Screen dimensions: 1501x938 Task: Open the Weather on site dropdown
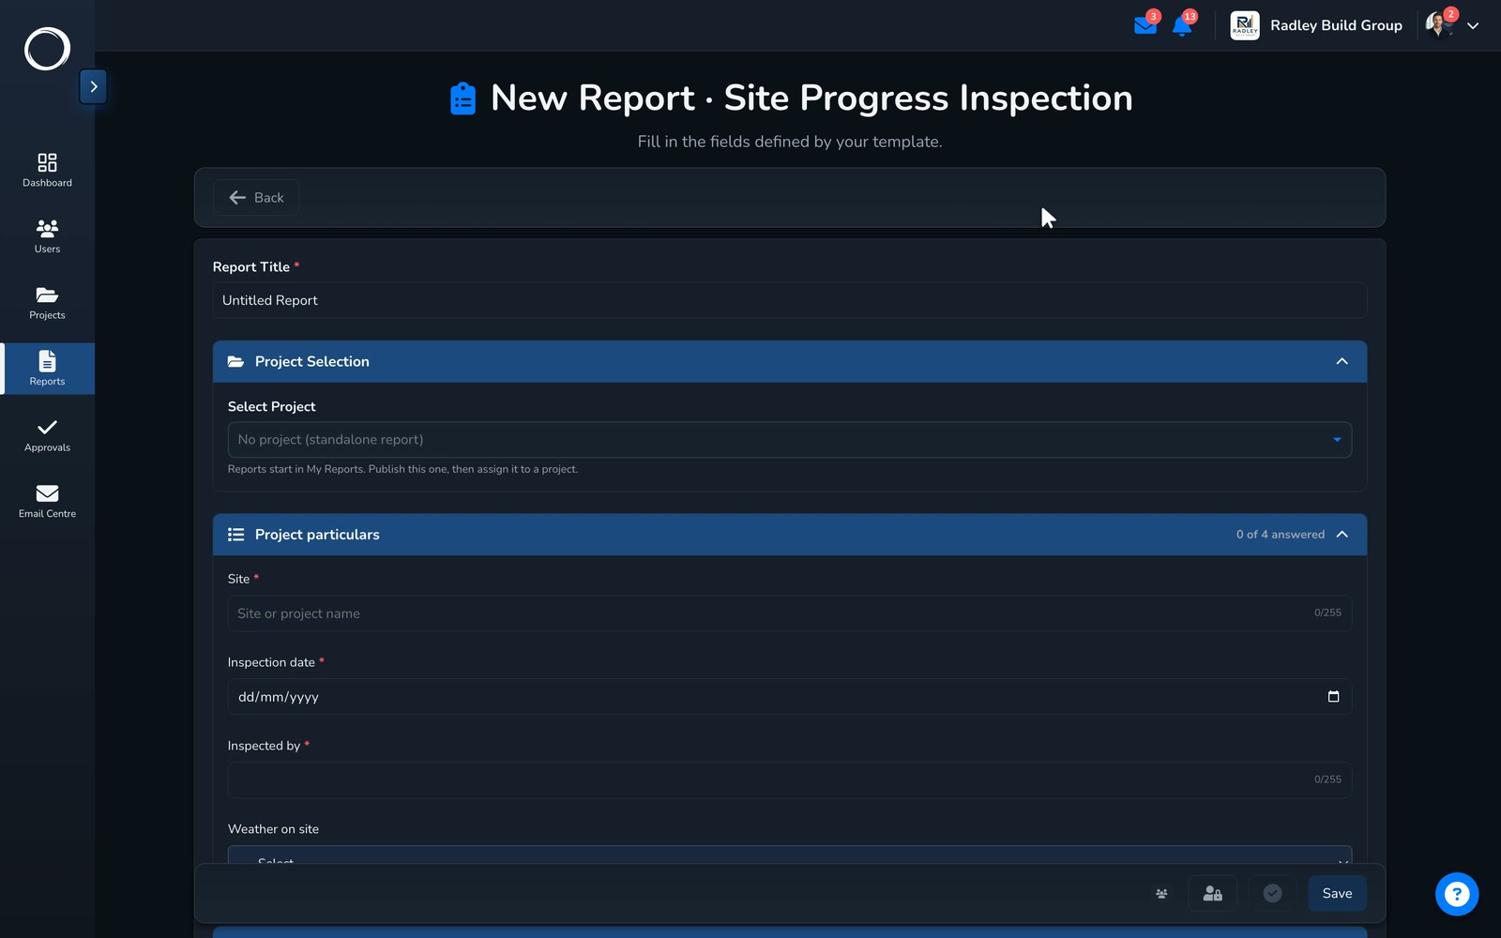(x=790, y=855)
